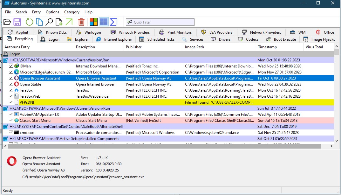This screenshot has height=195, width=341.
Task: Refresh the autoruns list
Action: click(x=29, y=22)
